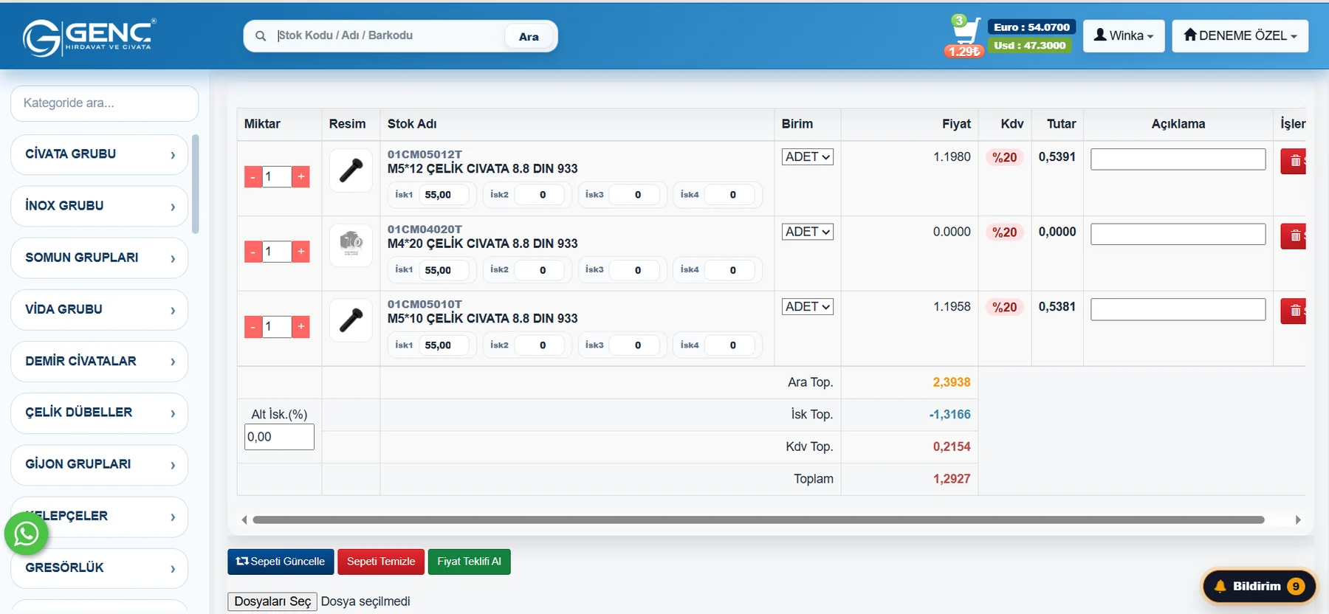Focus the Stok Kodu search field
1329x614 pixels.
(x=388, y=35)
